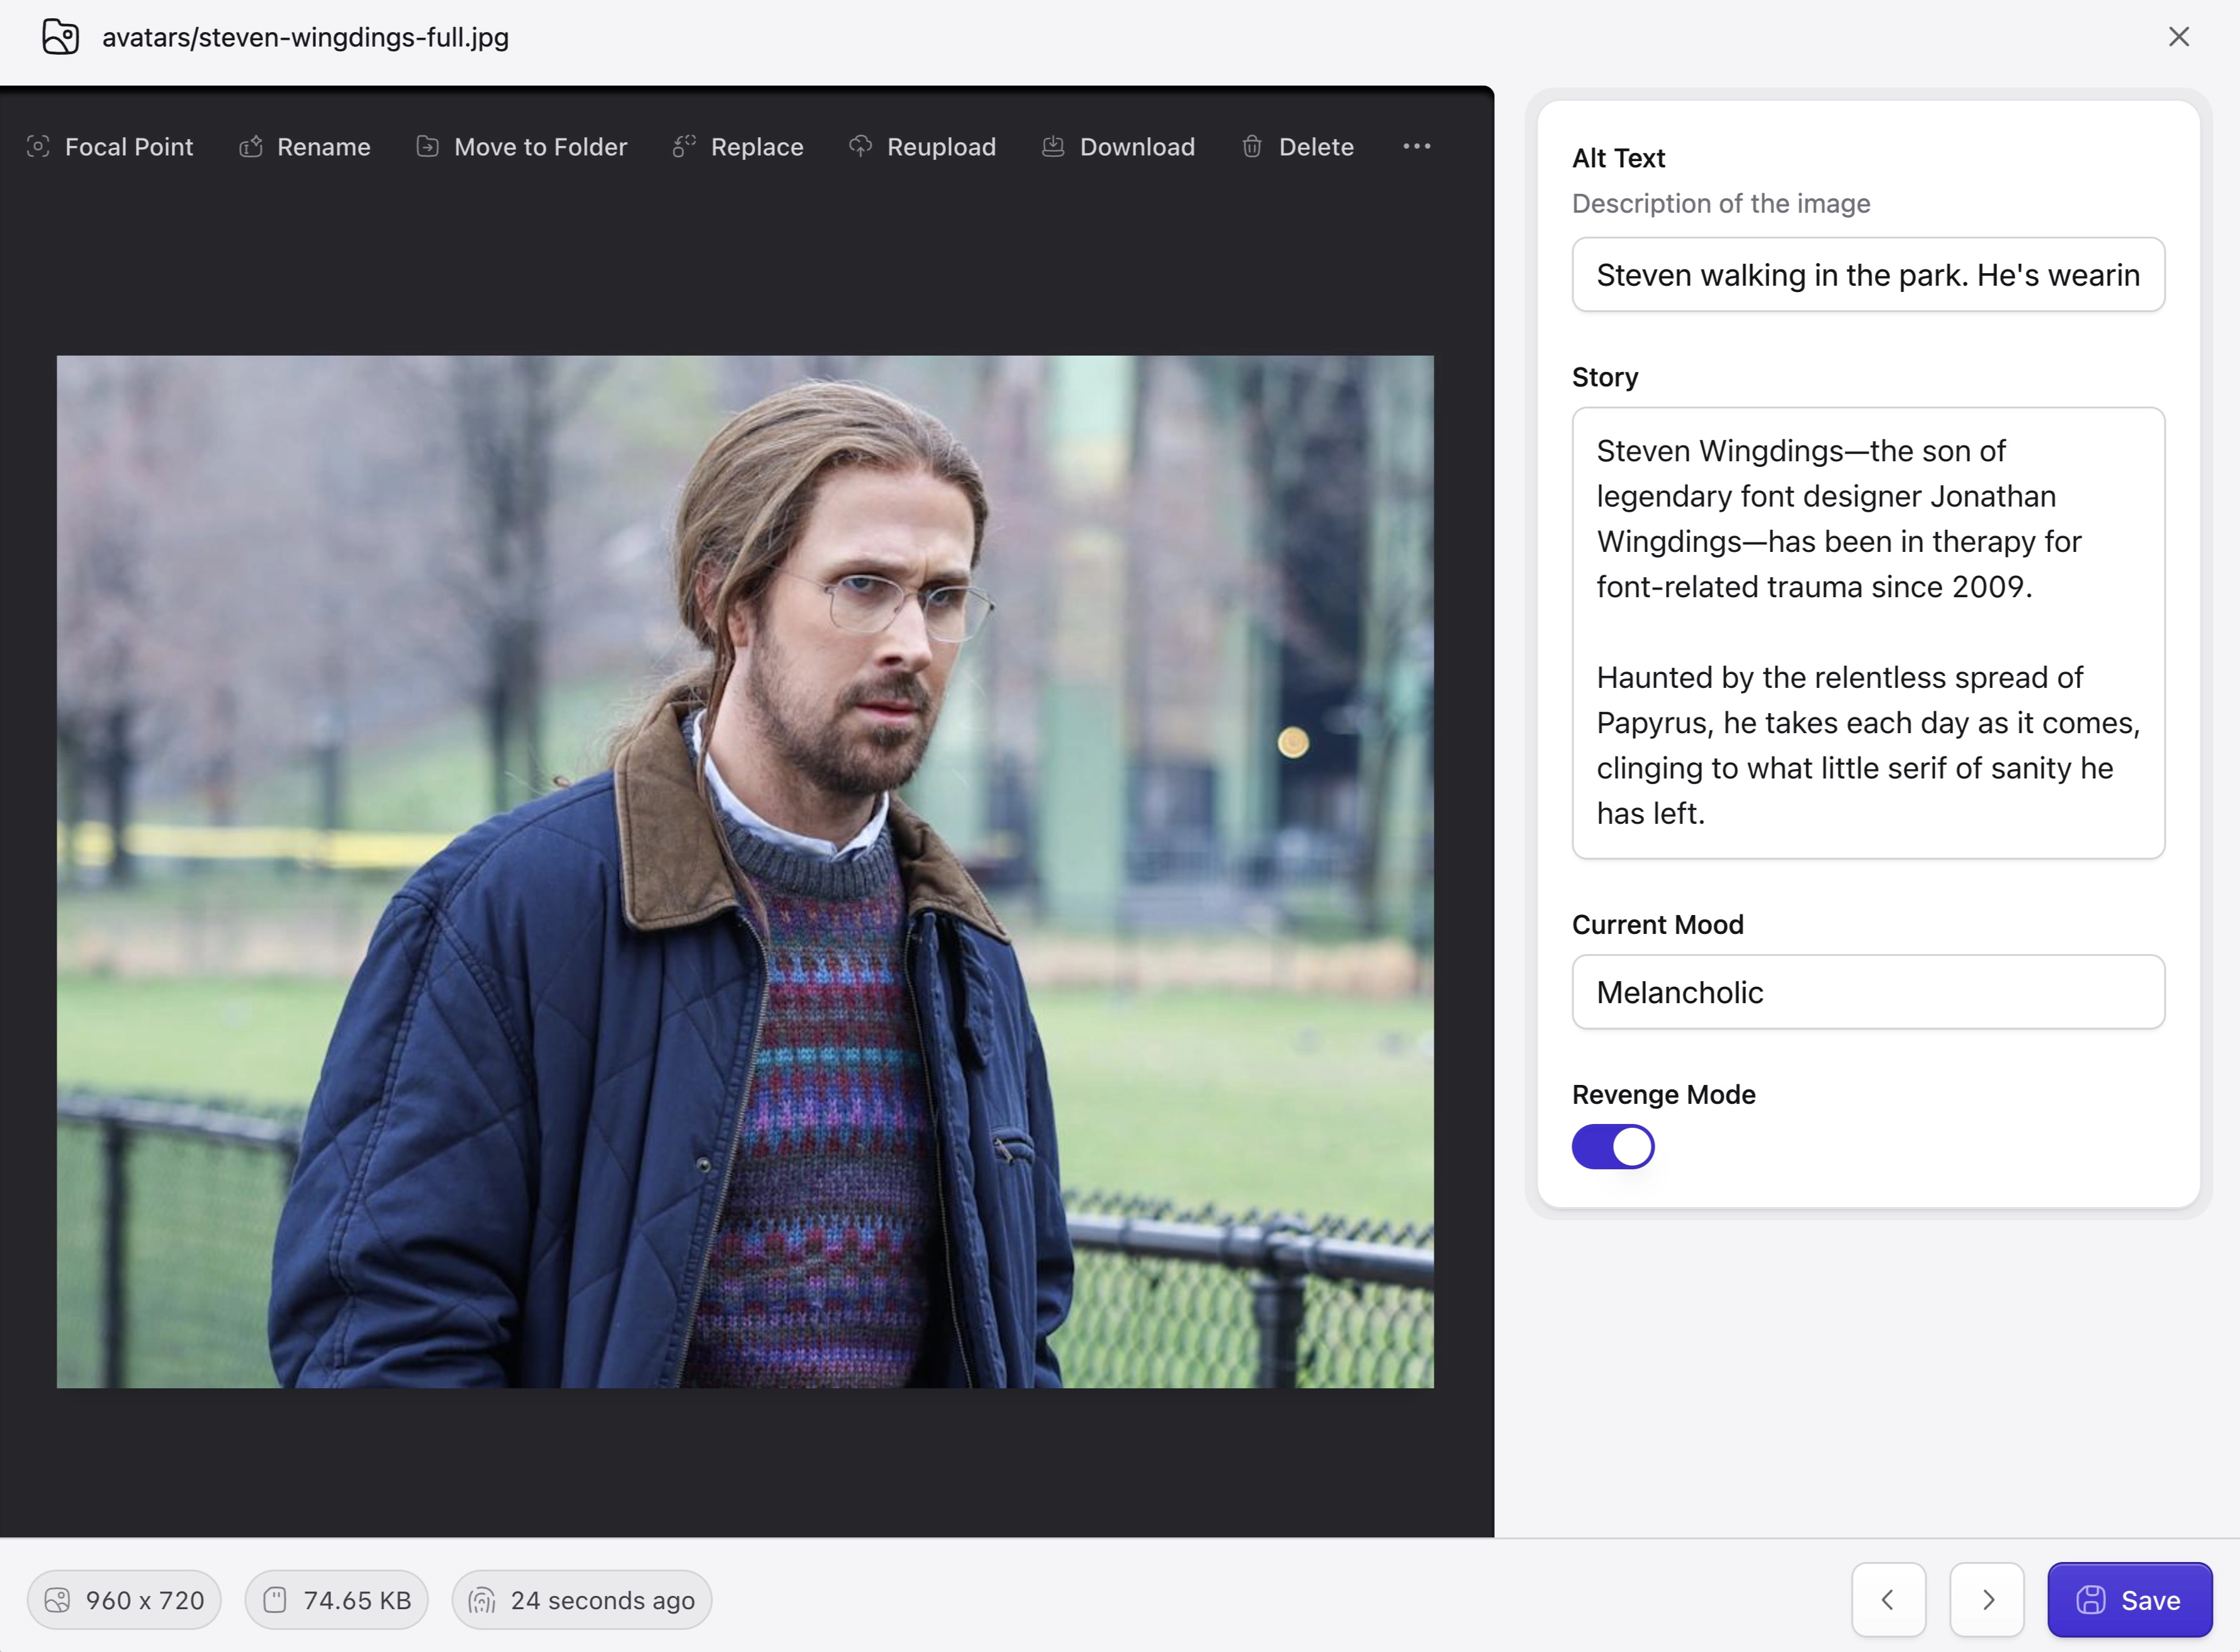Navigate to the previous asset

pos(1888,1600)
